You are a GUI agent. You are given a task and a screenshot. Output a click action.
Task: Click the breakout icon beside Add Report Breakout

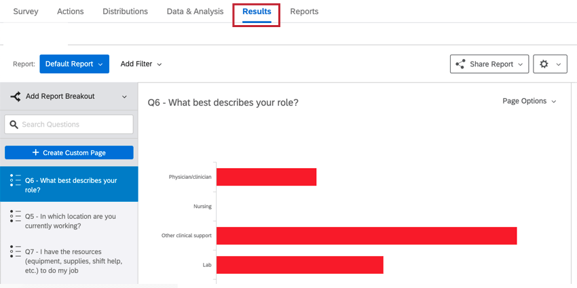pyautogui.click(x=15, y=97)
